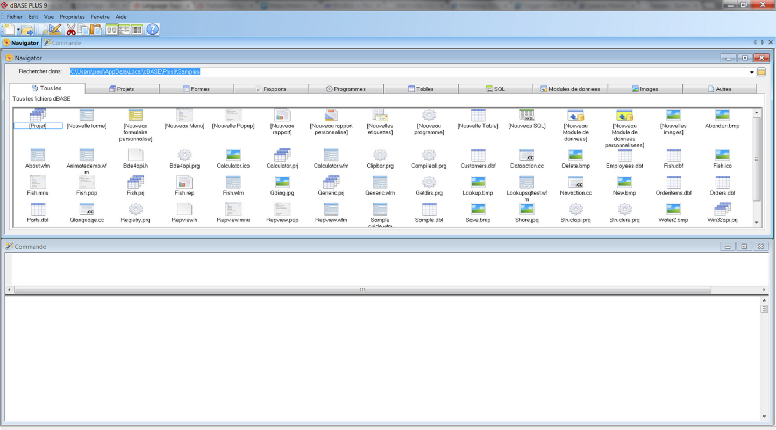The height and width of the screenshot is (430, 776).
Task: Select the [Nouveau rapport] icon
Action: click(x=282, y=114)
